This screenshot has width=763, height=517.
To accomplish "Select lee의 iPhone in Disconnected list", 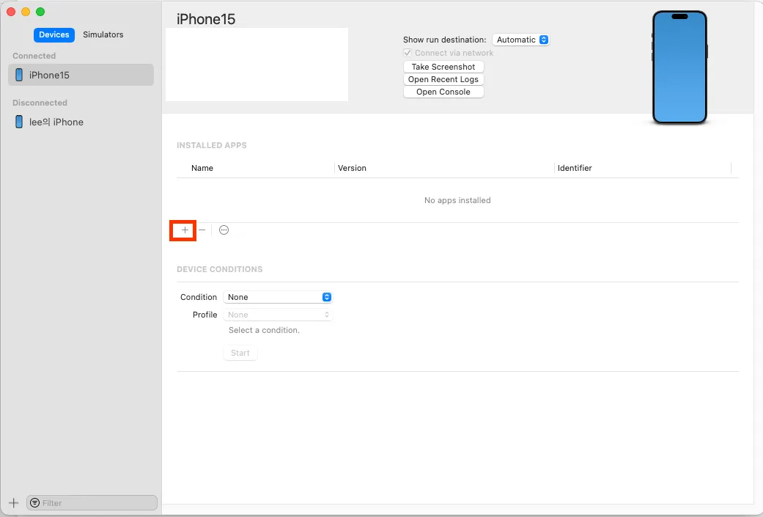I will (81, 122).
